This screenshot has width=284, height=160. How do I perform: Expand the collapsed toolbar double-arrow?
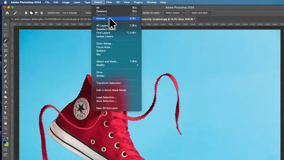(4, 17)
